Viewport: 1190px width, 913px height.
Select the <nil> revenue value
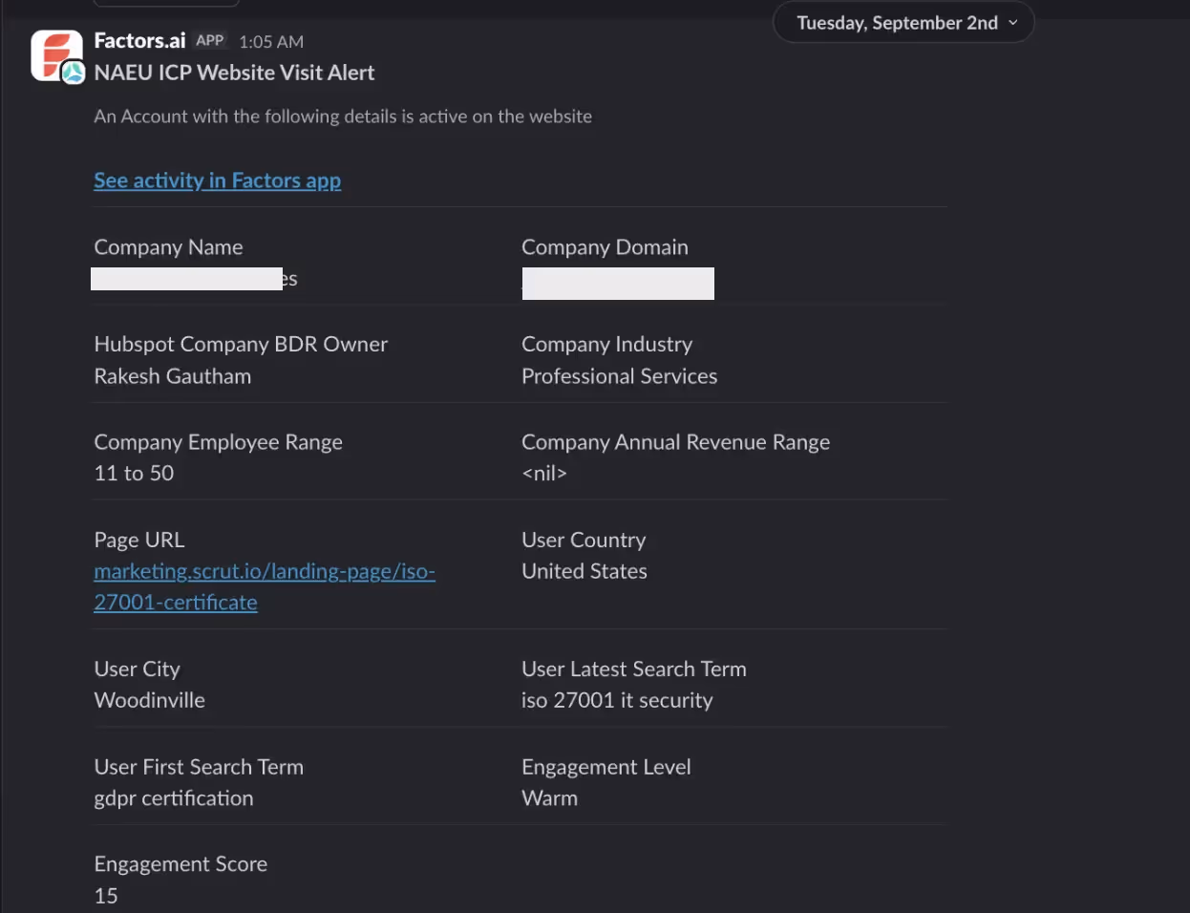(544, 474)
